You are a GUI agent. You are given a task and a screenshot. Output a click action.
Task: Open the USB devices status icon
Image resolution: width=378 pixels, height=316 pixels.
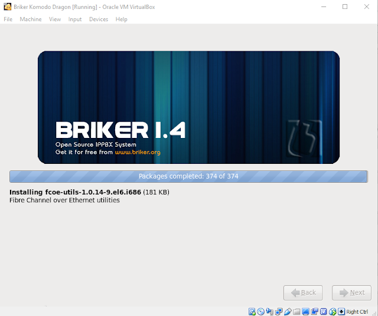click(288, 312)
